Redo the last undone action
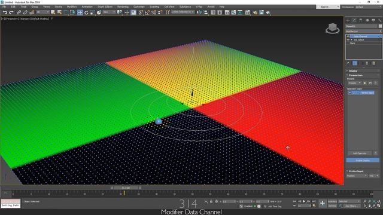This screenshot has width=383, height=215. click(x=11, y=13)
